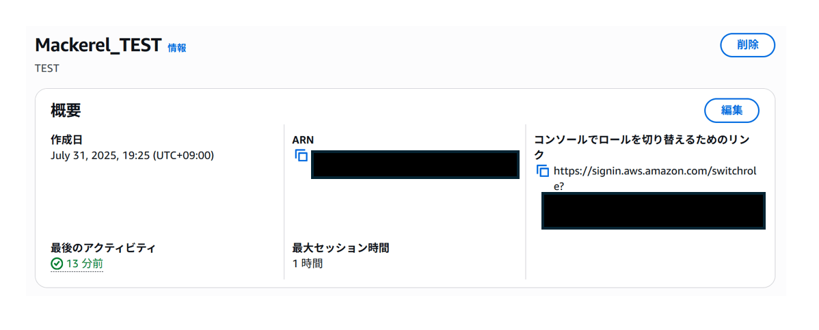Click the 最後のアクティビティ label

(103, 248)
